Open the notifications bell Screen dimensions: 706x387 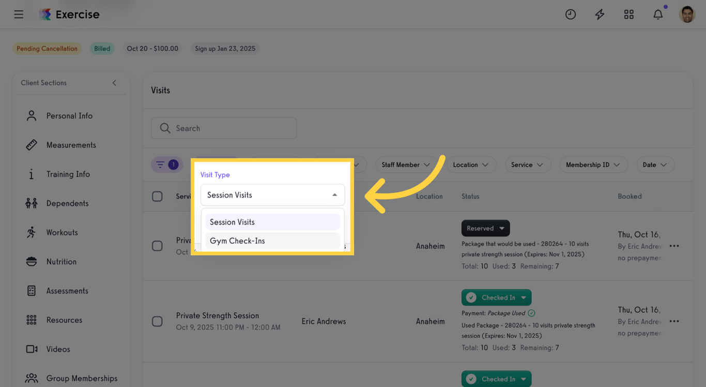pos(658,14)
